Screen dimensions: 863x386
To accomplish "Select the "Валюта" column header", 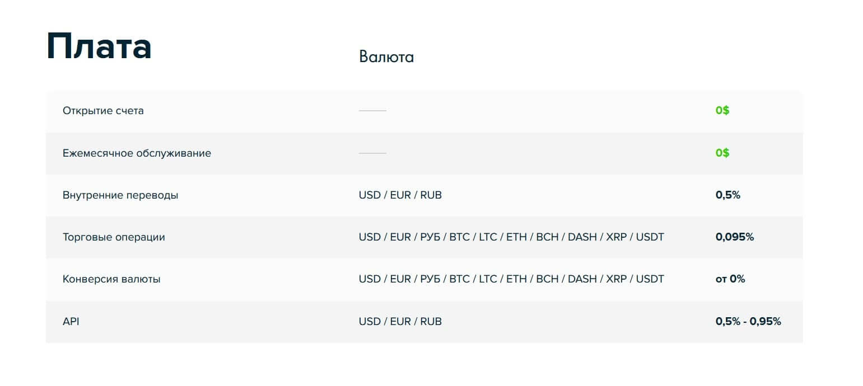I will tap(386, 57).
